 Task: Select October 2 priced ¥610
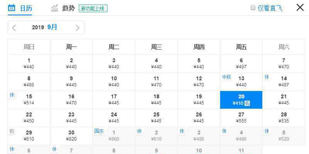(156, 136)
